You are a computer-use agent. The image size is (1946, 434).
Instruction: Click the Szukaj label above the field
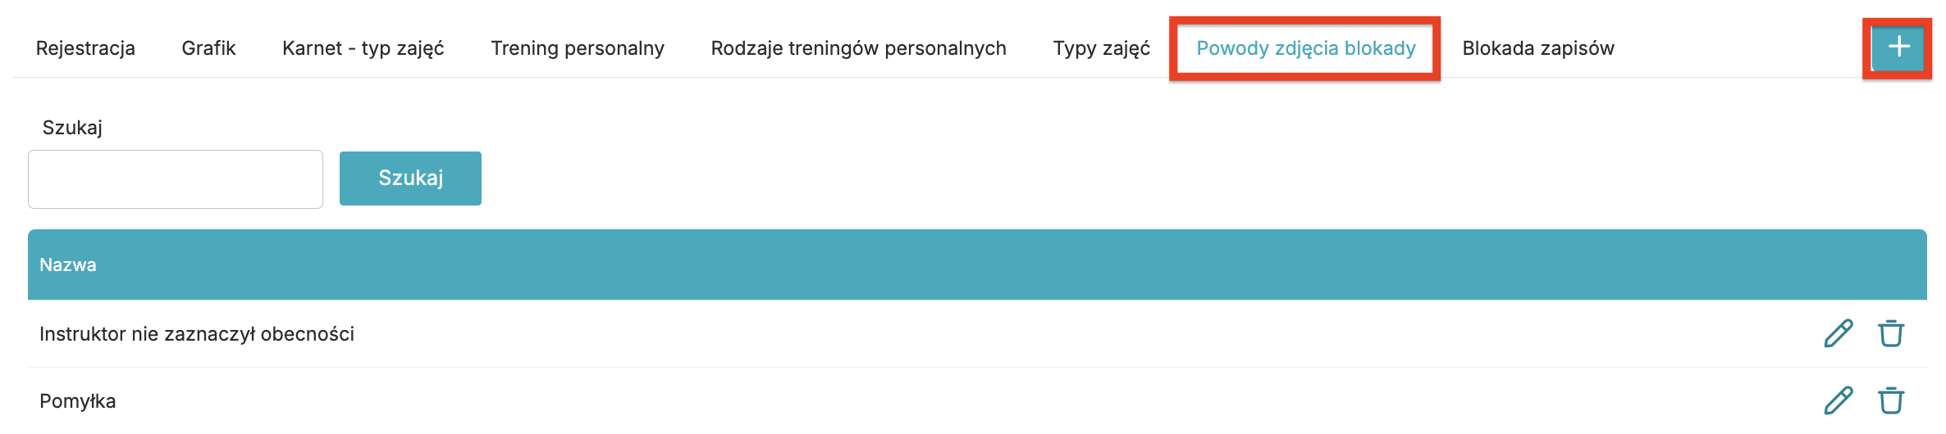(x=72, y=128)
